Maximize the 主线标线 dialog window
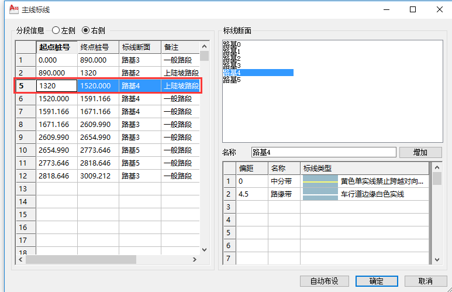The image size is (452, 292). (413, 9)
